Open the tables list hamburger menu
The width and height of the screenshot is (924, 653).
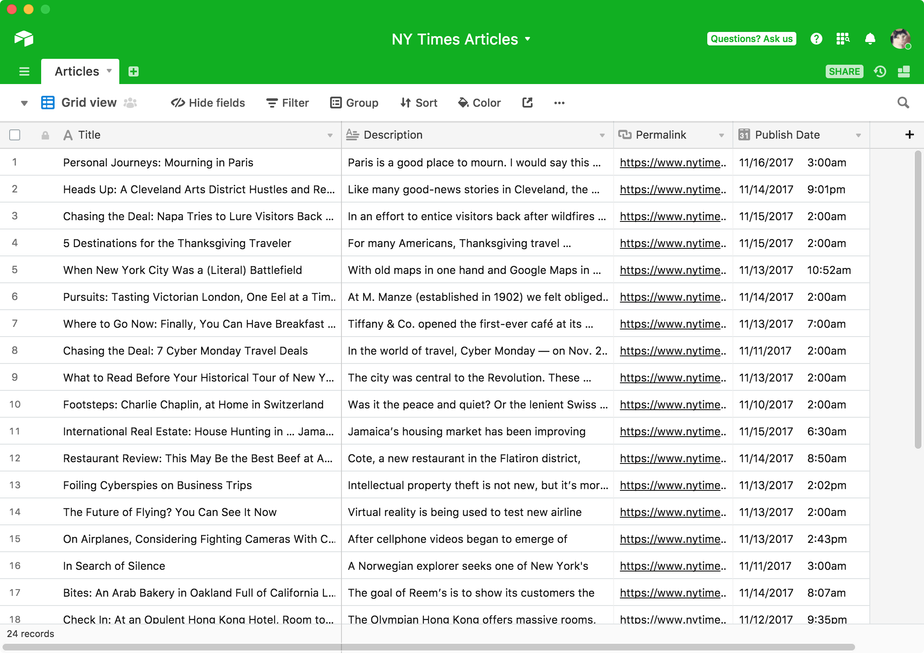pyautogui.click(x=24, y=71)
